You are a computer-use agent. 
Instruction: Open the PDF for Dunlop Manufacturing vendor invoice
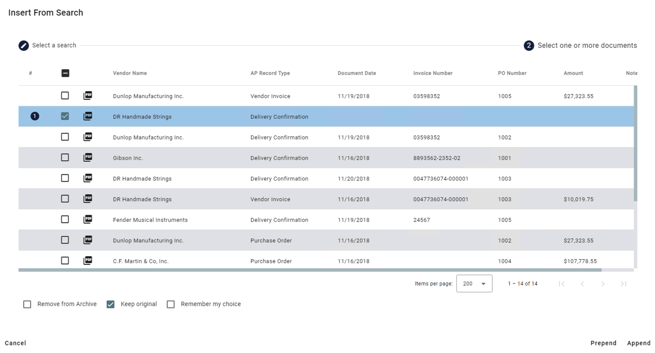[88, 95]
